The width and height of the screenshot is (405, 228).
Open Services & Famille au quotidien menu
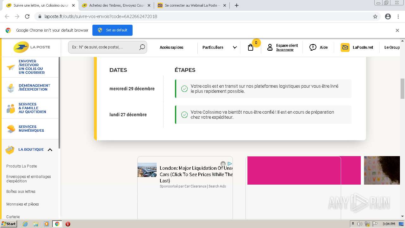(x=30, y=108)
